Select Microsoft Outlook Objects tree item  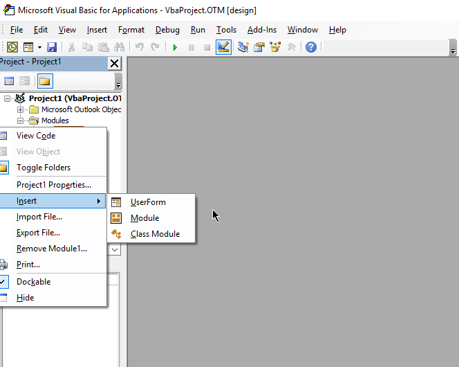coord(82,109)
